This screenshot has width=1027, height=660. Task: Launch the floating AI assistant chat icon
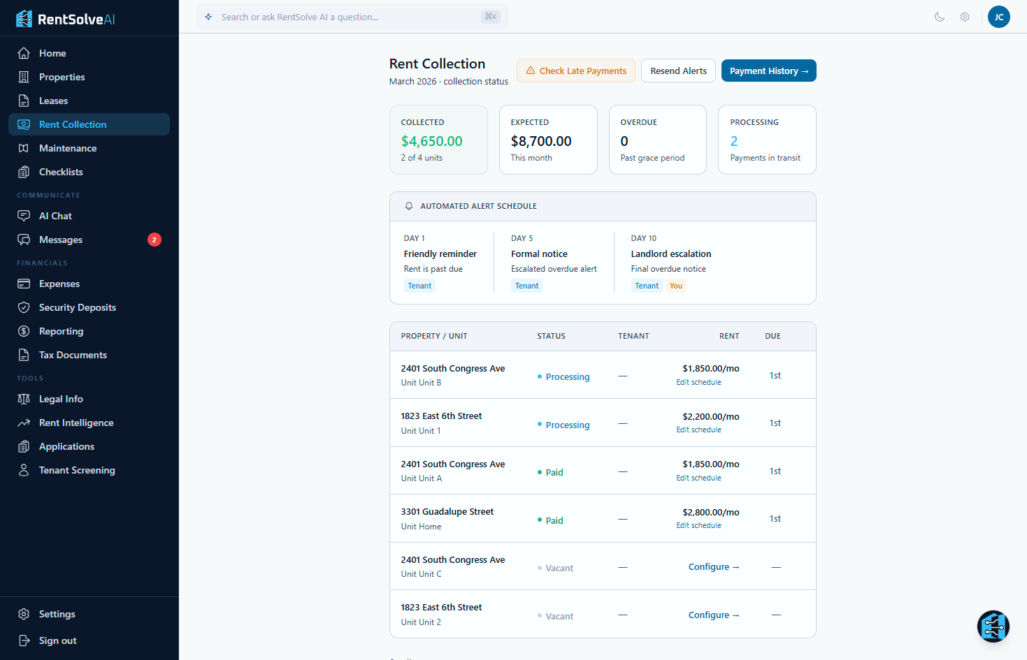tap(993, 626)
